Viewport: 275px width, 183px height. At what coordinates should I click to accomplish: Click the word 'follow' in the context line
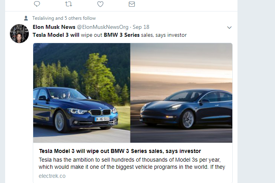89,18
